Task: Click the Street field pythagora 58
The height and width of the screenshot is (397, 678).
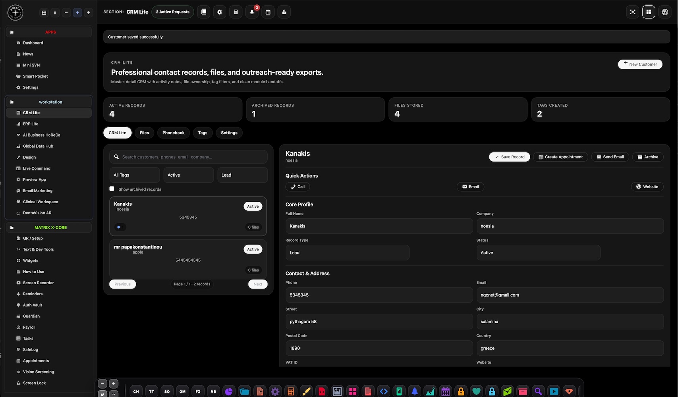Action: coord(379,322)
